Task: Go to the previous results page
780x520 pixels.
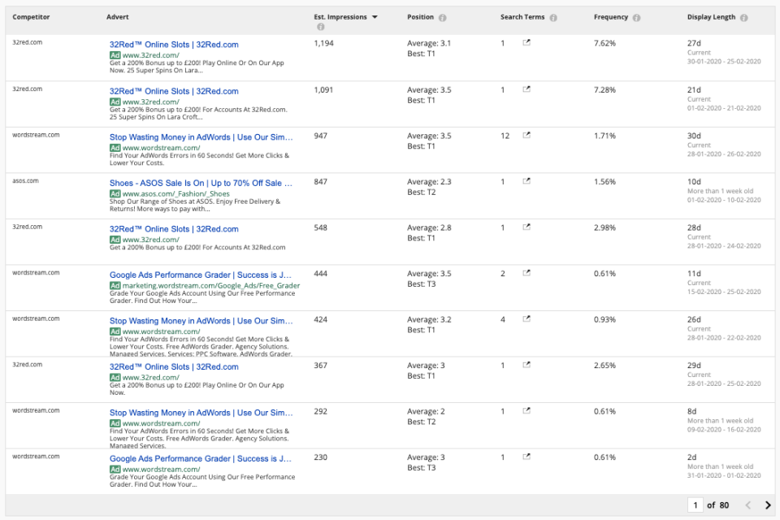Action: click(748, 505)
